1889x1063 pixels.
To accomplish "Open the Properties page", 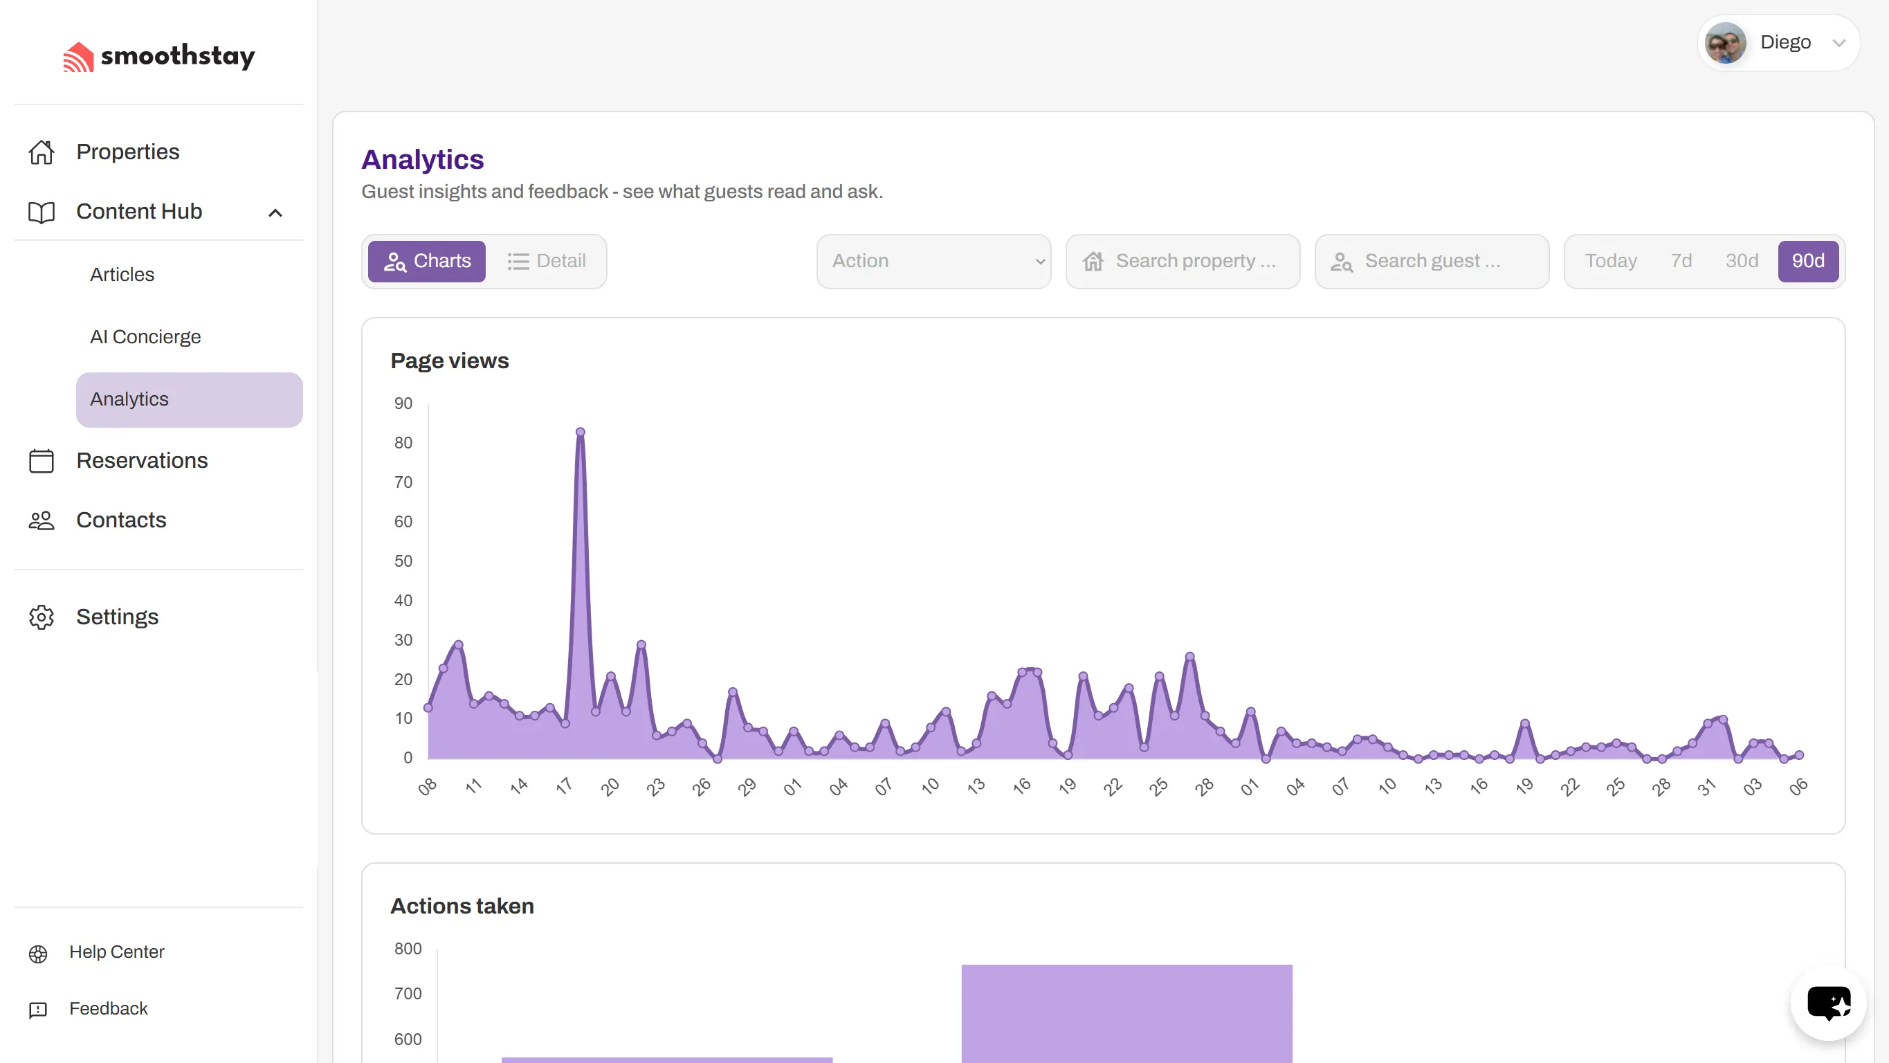I will pos(158,152).
